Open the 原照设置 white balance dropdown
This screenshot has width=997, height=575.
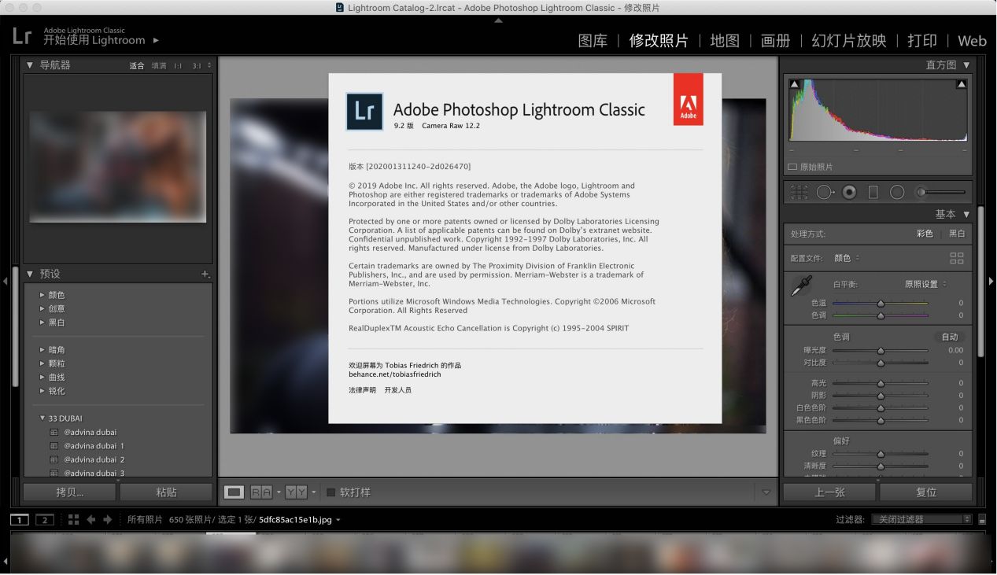pyautogui.click(x=925, y=284)
